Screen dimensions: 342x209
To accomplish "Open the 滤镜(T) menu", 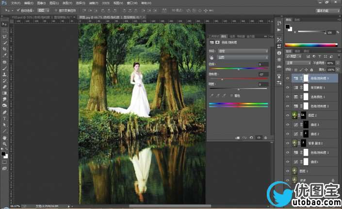I will 94,3.
